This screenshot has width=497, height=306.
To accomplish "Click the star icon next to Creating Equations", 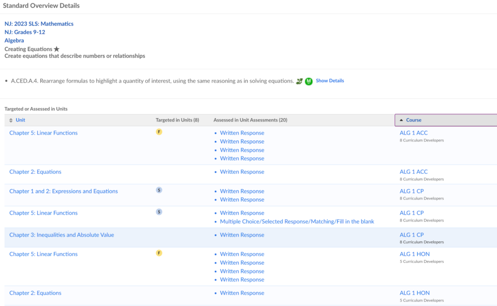I will pyautogui.click(x=57, y=49).
